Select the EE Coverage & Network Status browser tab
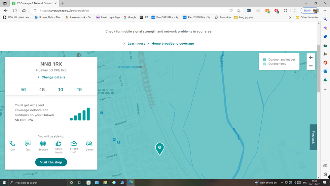This screenshot has width=330, height=186. point(34,3)
